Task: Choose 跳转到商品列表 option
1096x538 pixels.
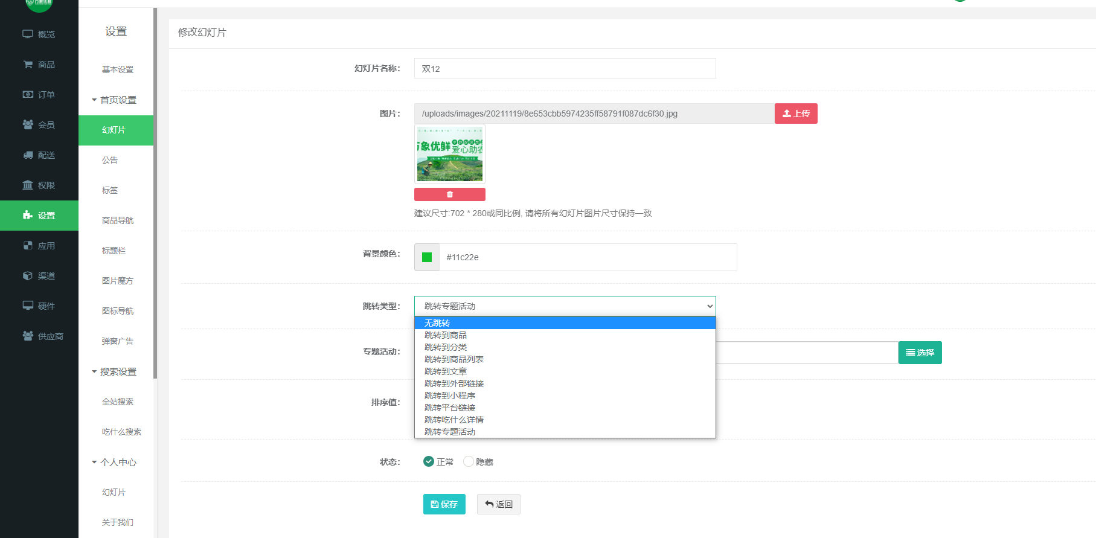Action: pyautogui.click(x=565, y=359)
